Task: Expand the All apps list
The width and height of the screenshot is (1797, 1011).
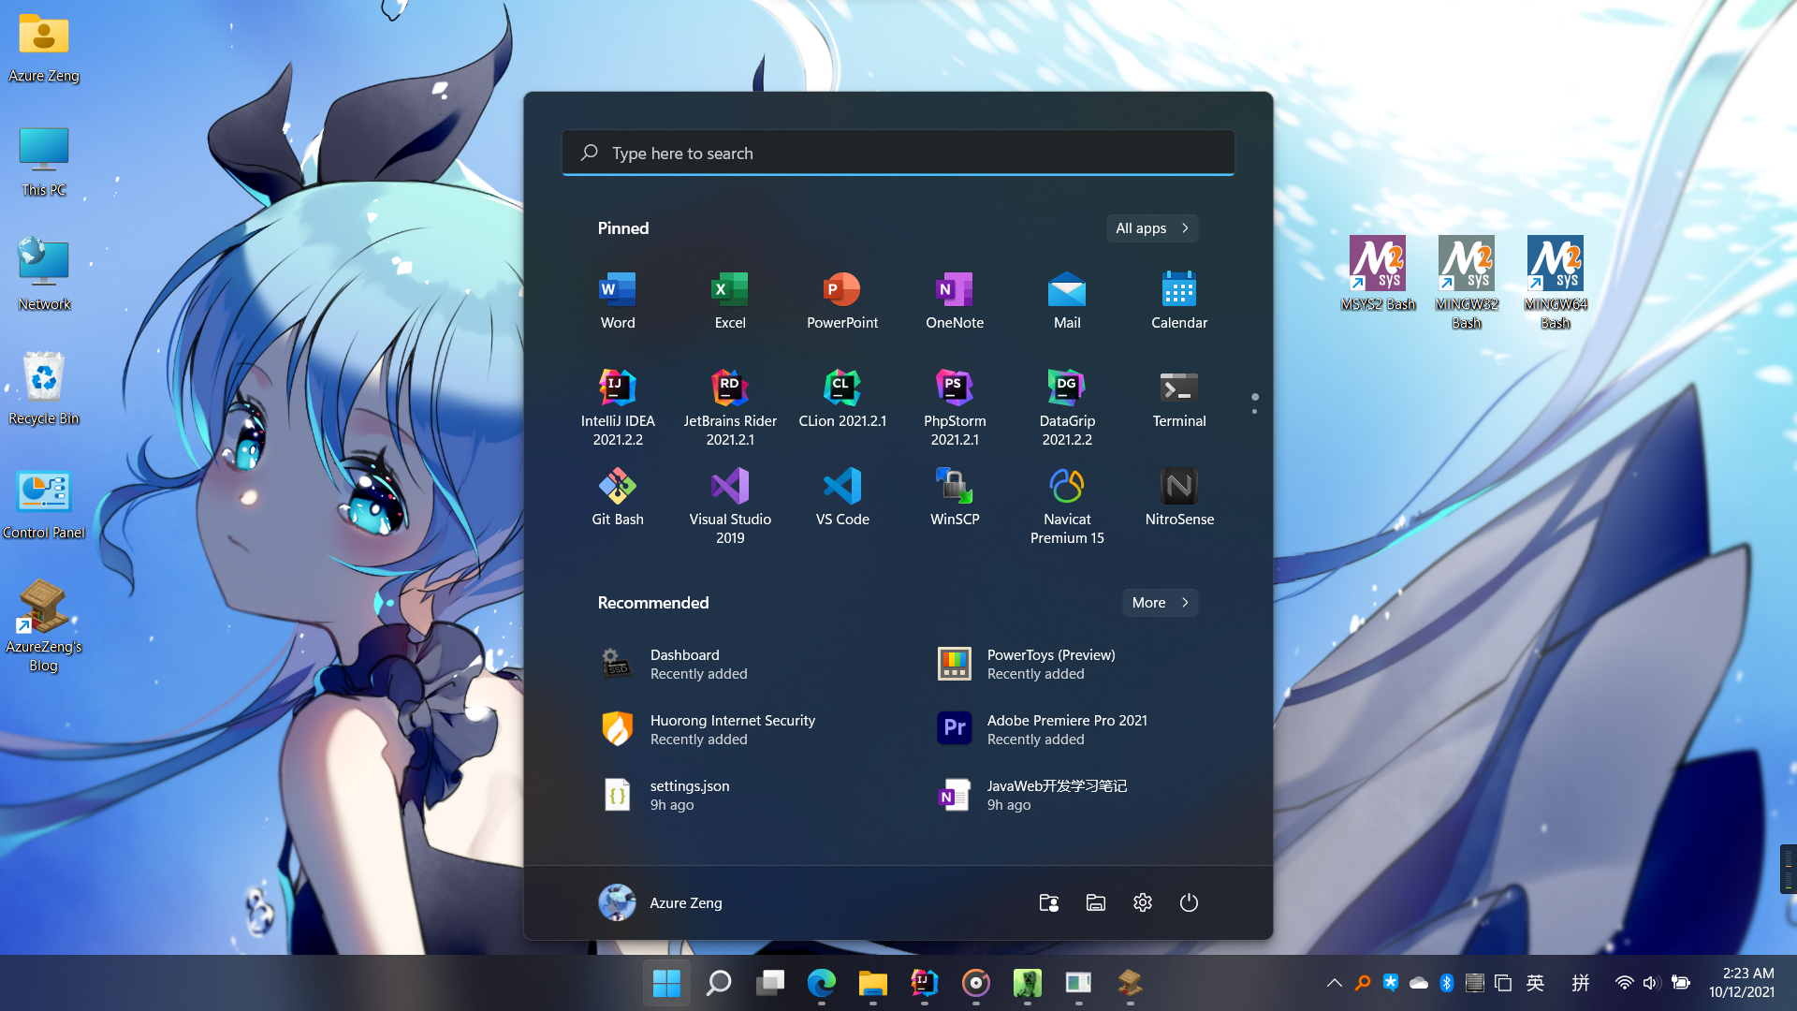Action: [1151, 227]
